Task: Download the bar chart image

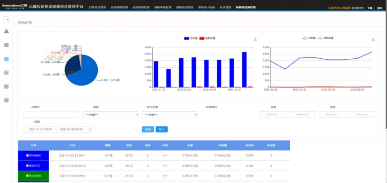Action: point(255,39)
